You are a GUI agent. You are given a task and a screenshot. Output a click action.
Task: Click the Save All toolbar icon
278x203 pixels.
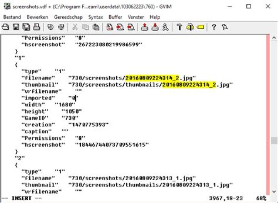point(26,27)
